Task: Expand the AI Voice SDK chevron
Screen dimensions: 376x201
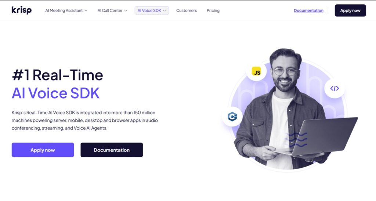Action: click(x=164, y=11)
